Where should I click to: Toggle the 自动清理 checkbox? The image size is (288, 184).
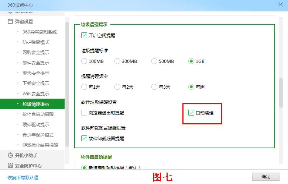[x=191, y=113]
